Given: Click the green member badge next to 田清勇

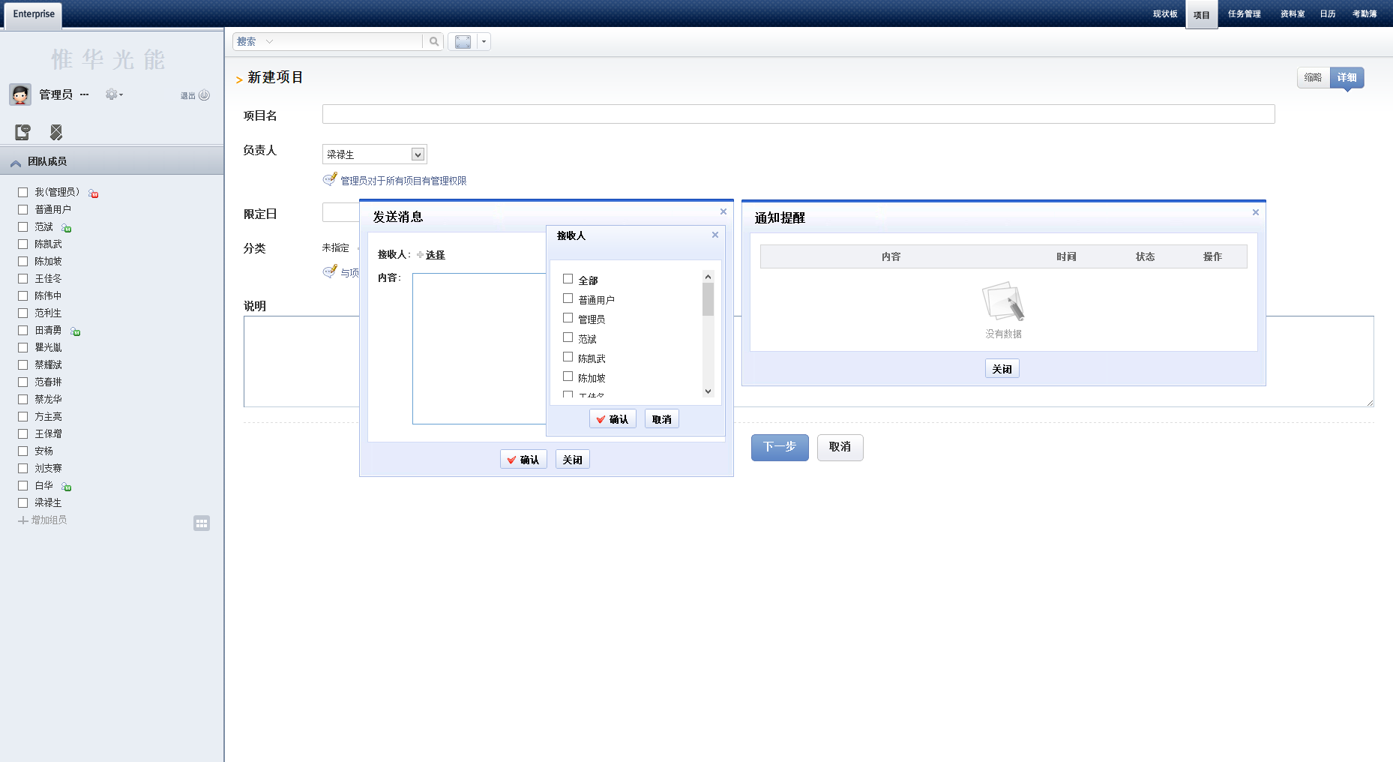Looking at the screenshot, I should (75, 331).
